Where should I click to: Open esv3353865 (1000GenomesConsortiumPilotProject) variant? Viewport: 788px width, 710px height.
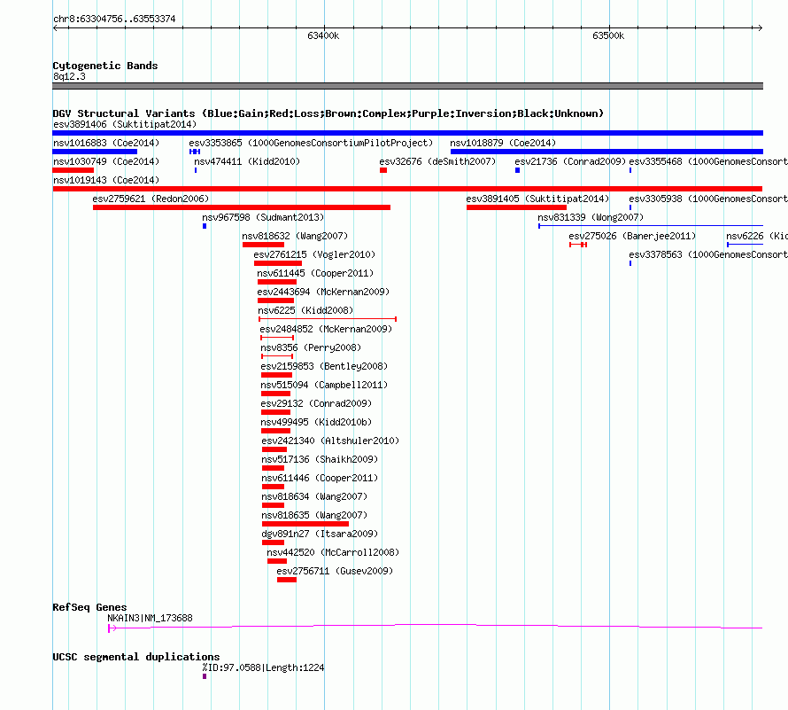(x=311, y=143)
